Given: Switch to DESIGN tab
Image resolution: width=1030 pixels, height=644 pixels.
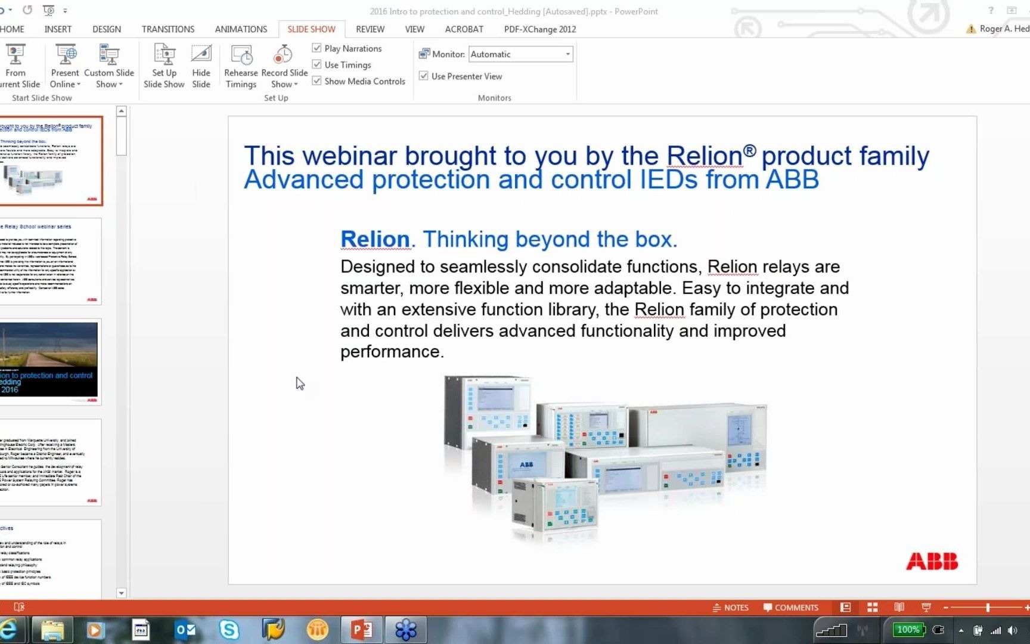Looking at the screenshot, I should pos(107,29).
